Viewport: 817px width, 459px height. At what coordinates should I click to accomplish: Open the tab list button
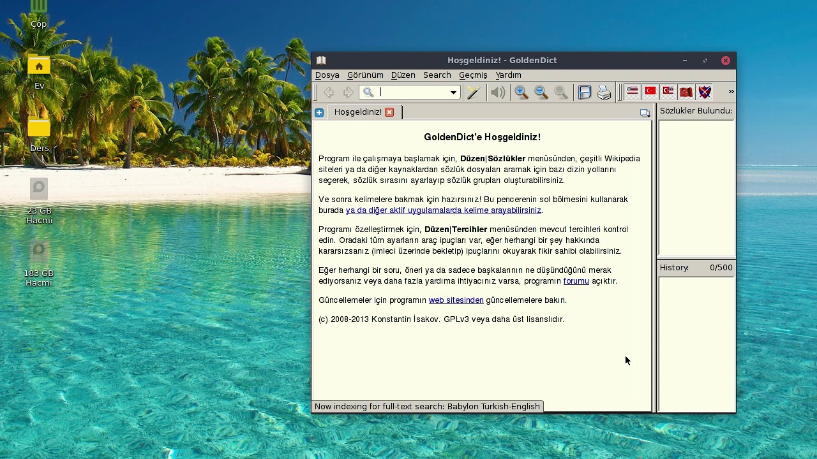point(645,113)
